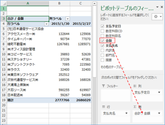This screenshot has width=165, height=125.
Task: Open dropdown for 合計 / 金額 in values area
Action: coord(159,113)
